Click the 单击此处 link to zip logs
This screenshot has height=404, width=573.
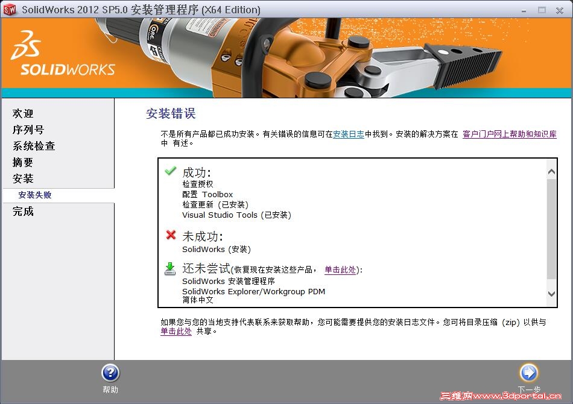pos(176,331)
